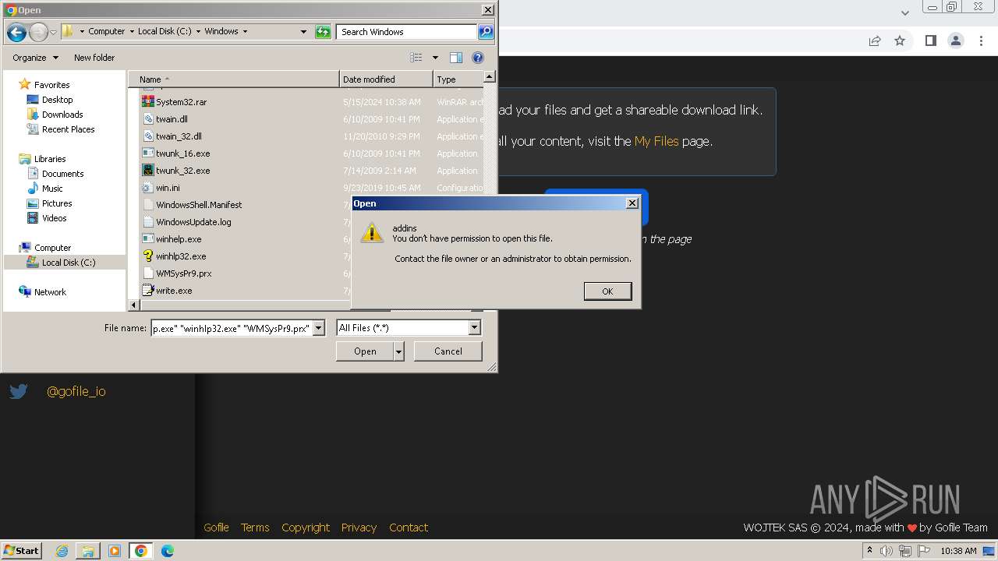This screenshot has height=561, width=998.
Task: Click the Cancel button in file dialog
Action: tap(448, 351)
